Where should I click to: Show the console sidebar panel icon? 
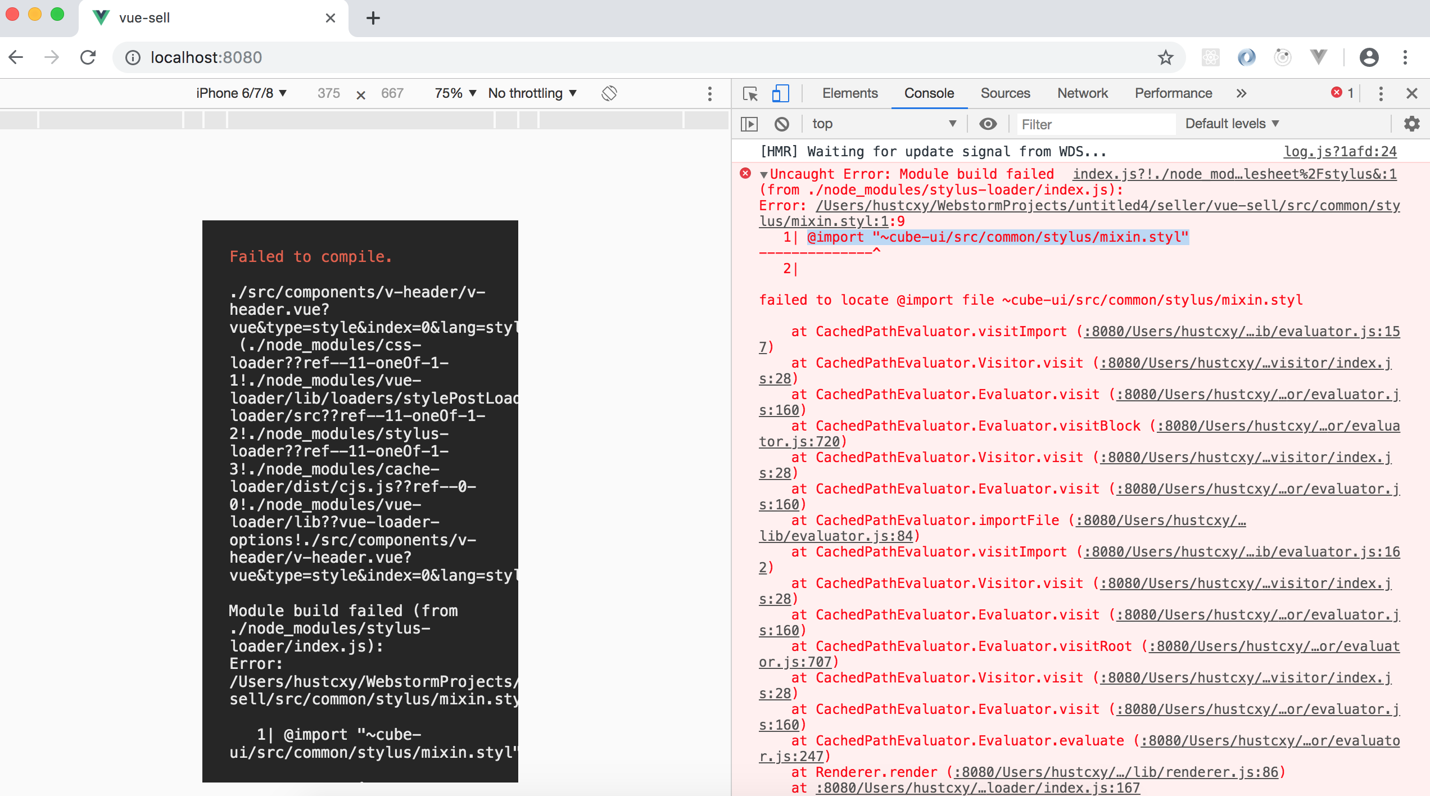tap(749, 124)
